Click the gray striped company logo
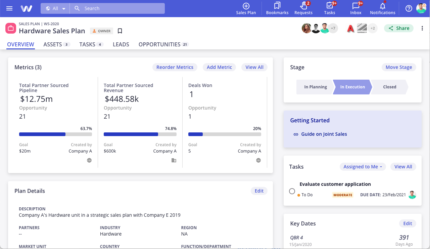The width and height of the screenshot is (430, 249). [x=362, y=28]
